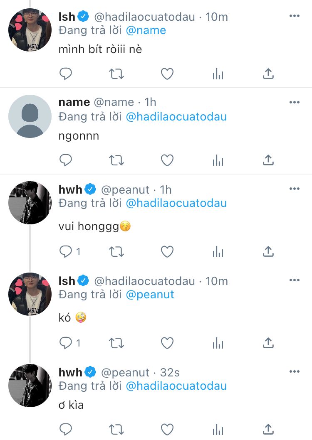Retweet the "ngonnn" tweet
Screen dimensions: 312x440
[116, 160]
